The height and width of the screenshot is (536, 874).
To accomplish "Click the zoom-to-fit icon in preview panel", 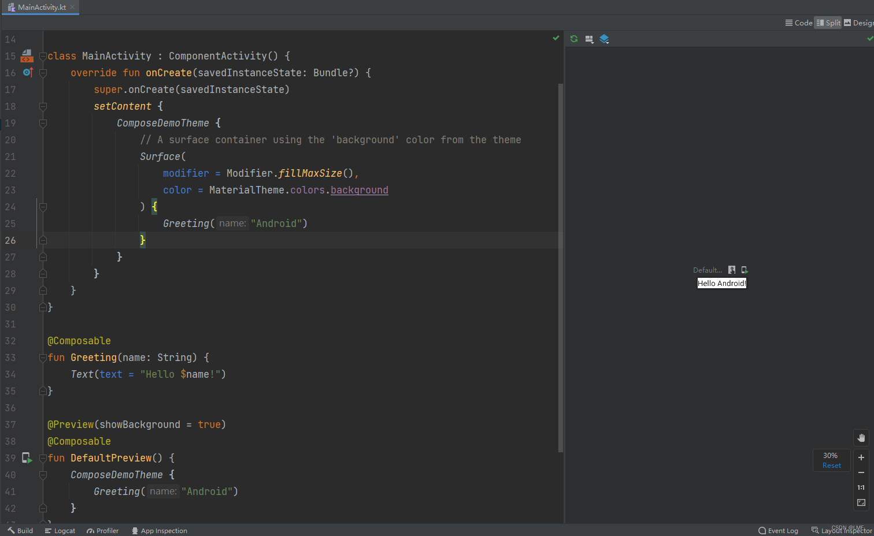I will coord(861,502).
